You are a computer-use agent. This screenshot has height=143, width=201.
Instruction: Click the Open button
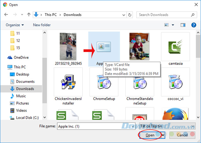(150, 135)
